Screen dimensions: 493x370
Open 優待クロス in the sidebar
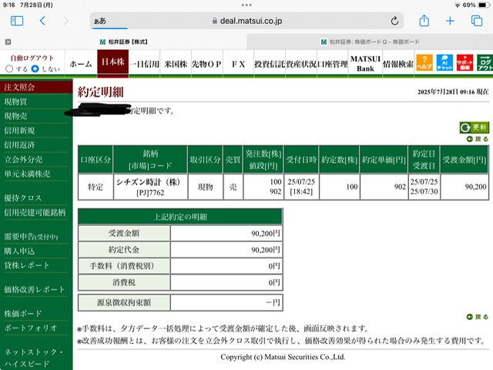pos(22,198)
